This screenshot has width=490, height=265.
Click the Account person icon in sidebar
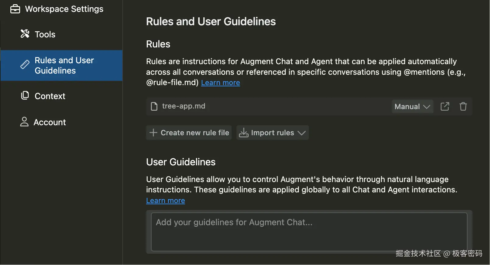(x=24, y=122)
